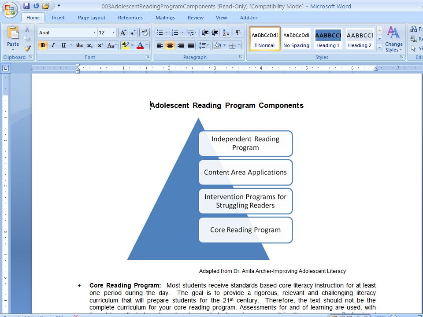The image size is (423, 317).
Task: Cut selection with scissors icon
Action: pyautogui.click(x=27, y=29)
